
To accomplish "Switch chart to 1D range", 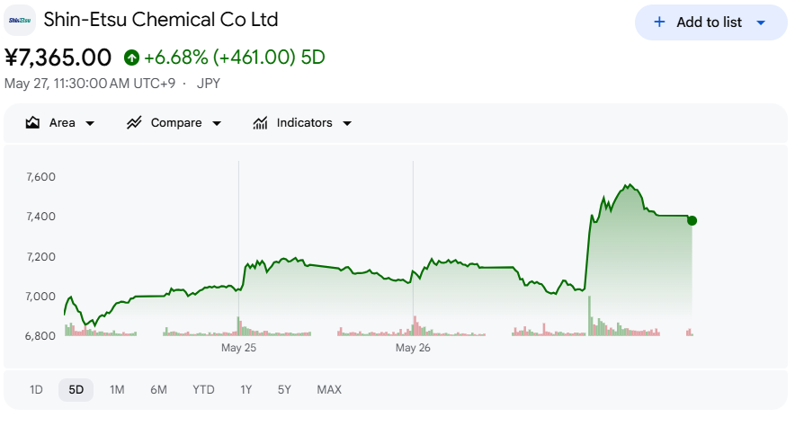I will point(36,389).
